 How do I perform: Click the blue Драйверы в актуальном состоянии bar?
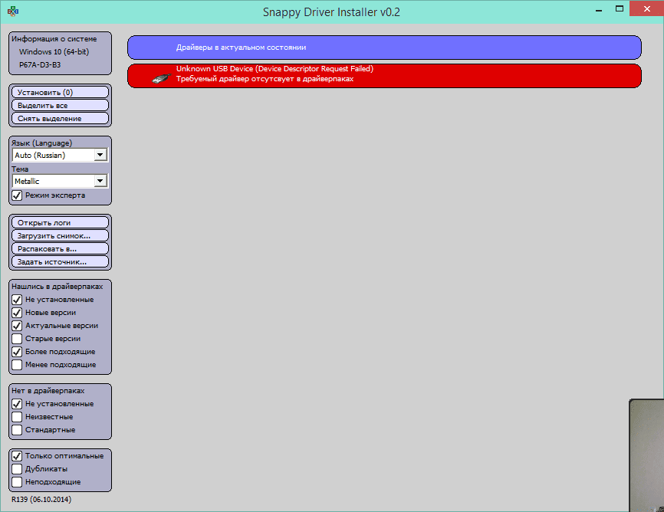coord(384,48)
